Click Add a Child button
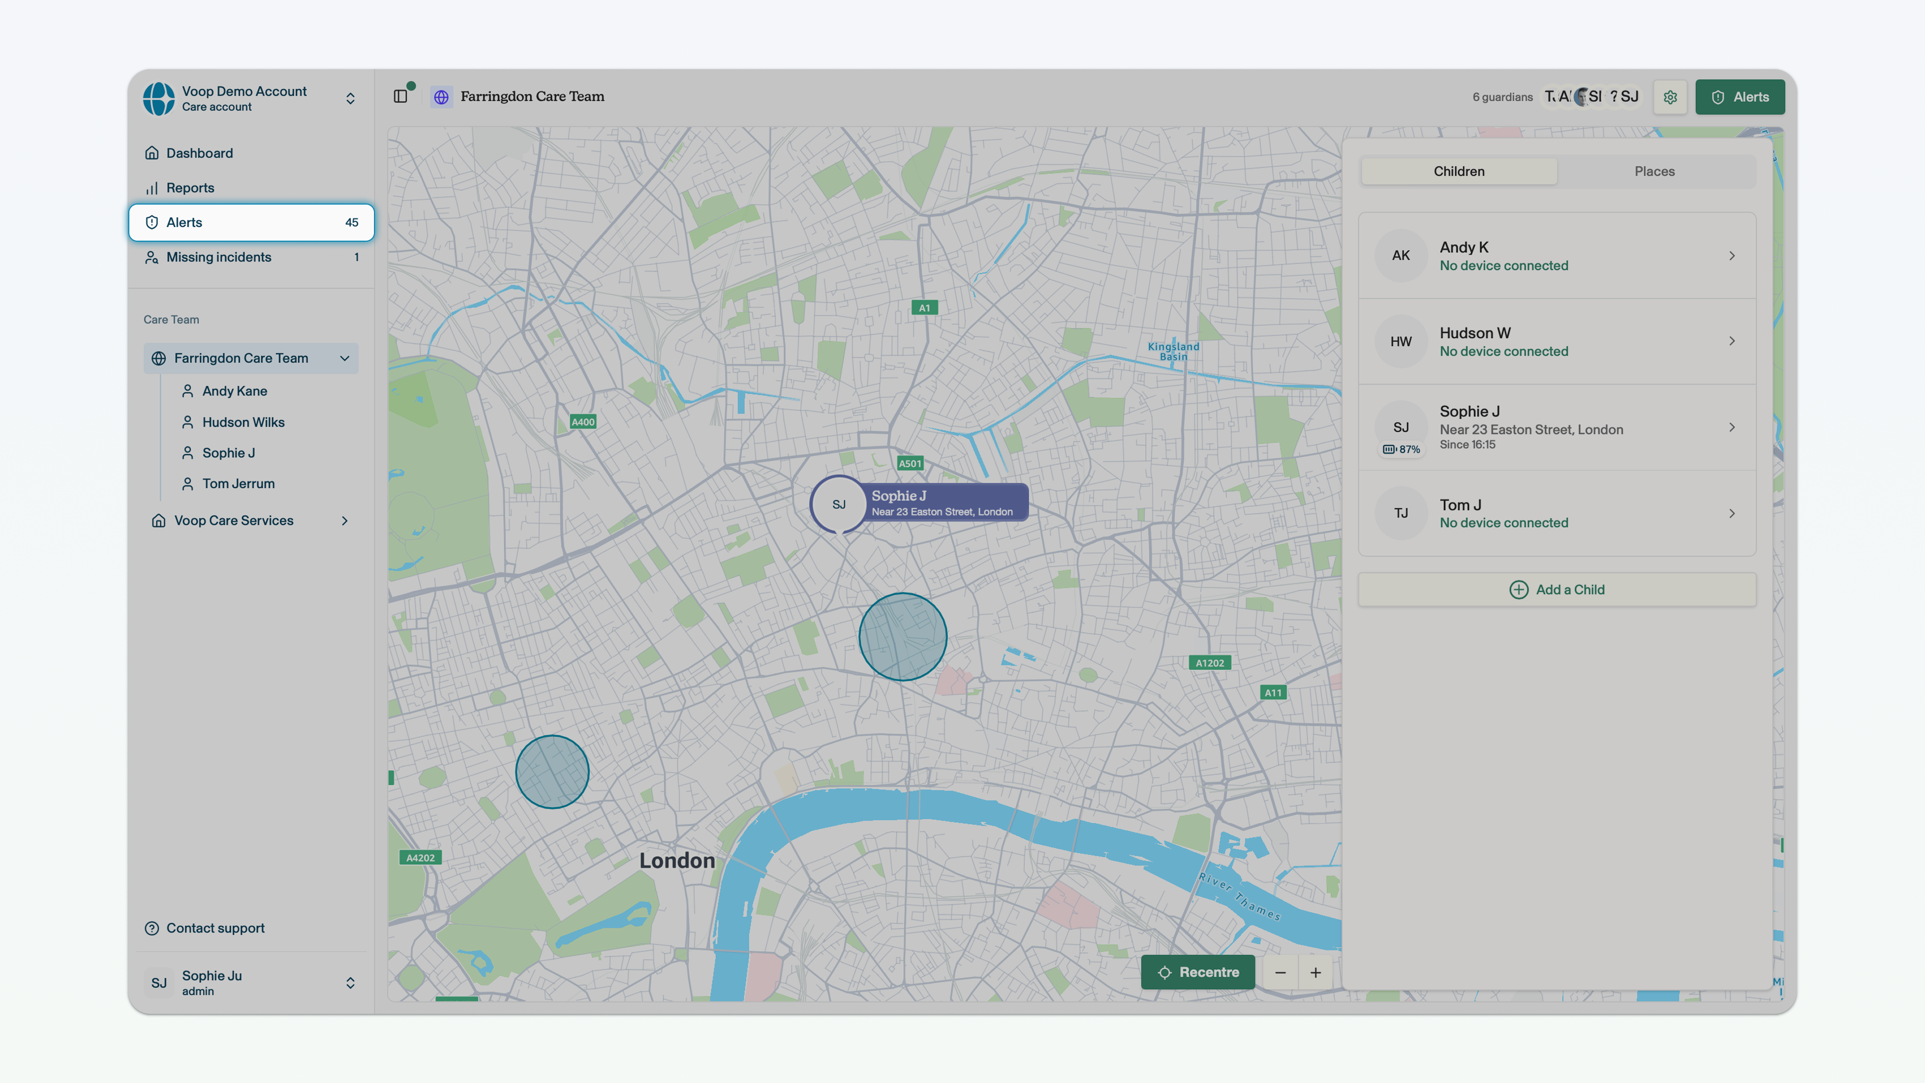1925x1083 pixels. (x=1558, y=590)
